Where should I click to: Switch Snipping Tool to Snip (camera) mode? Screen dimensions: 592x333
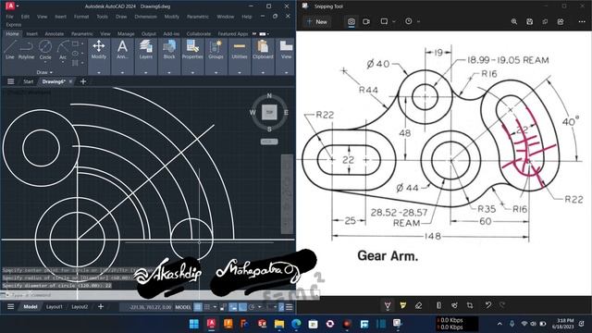coord(351,21)
